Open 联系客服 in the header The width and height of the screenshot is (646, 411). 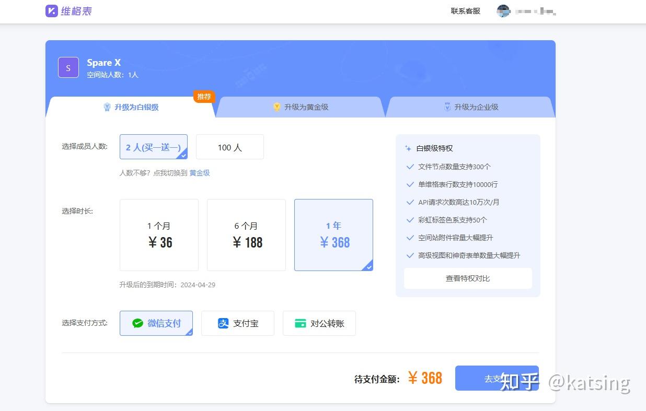[466, 11]
